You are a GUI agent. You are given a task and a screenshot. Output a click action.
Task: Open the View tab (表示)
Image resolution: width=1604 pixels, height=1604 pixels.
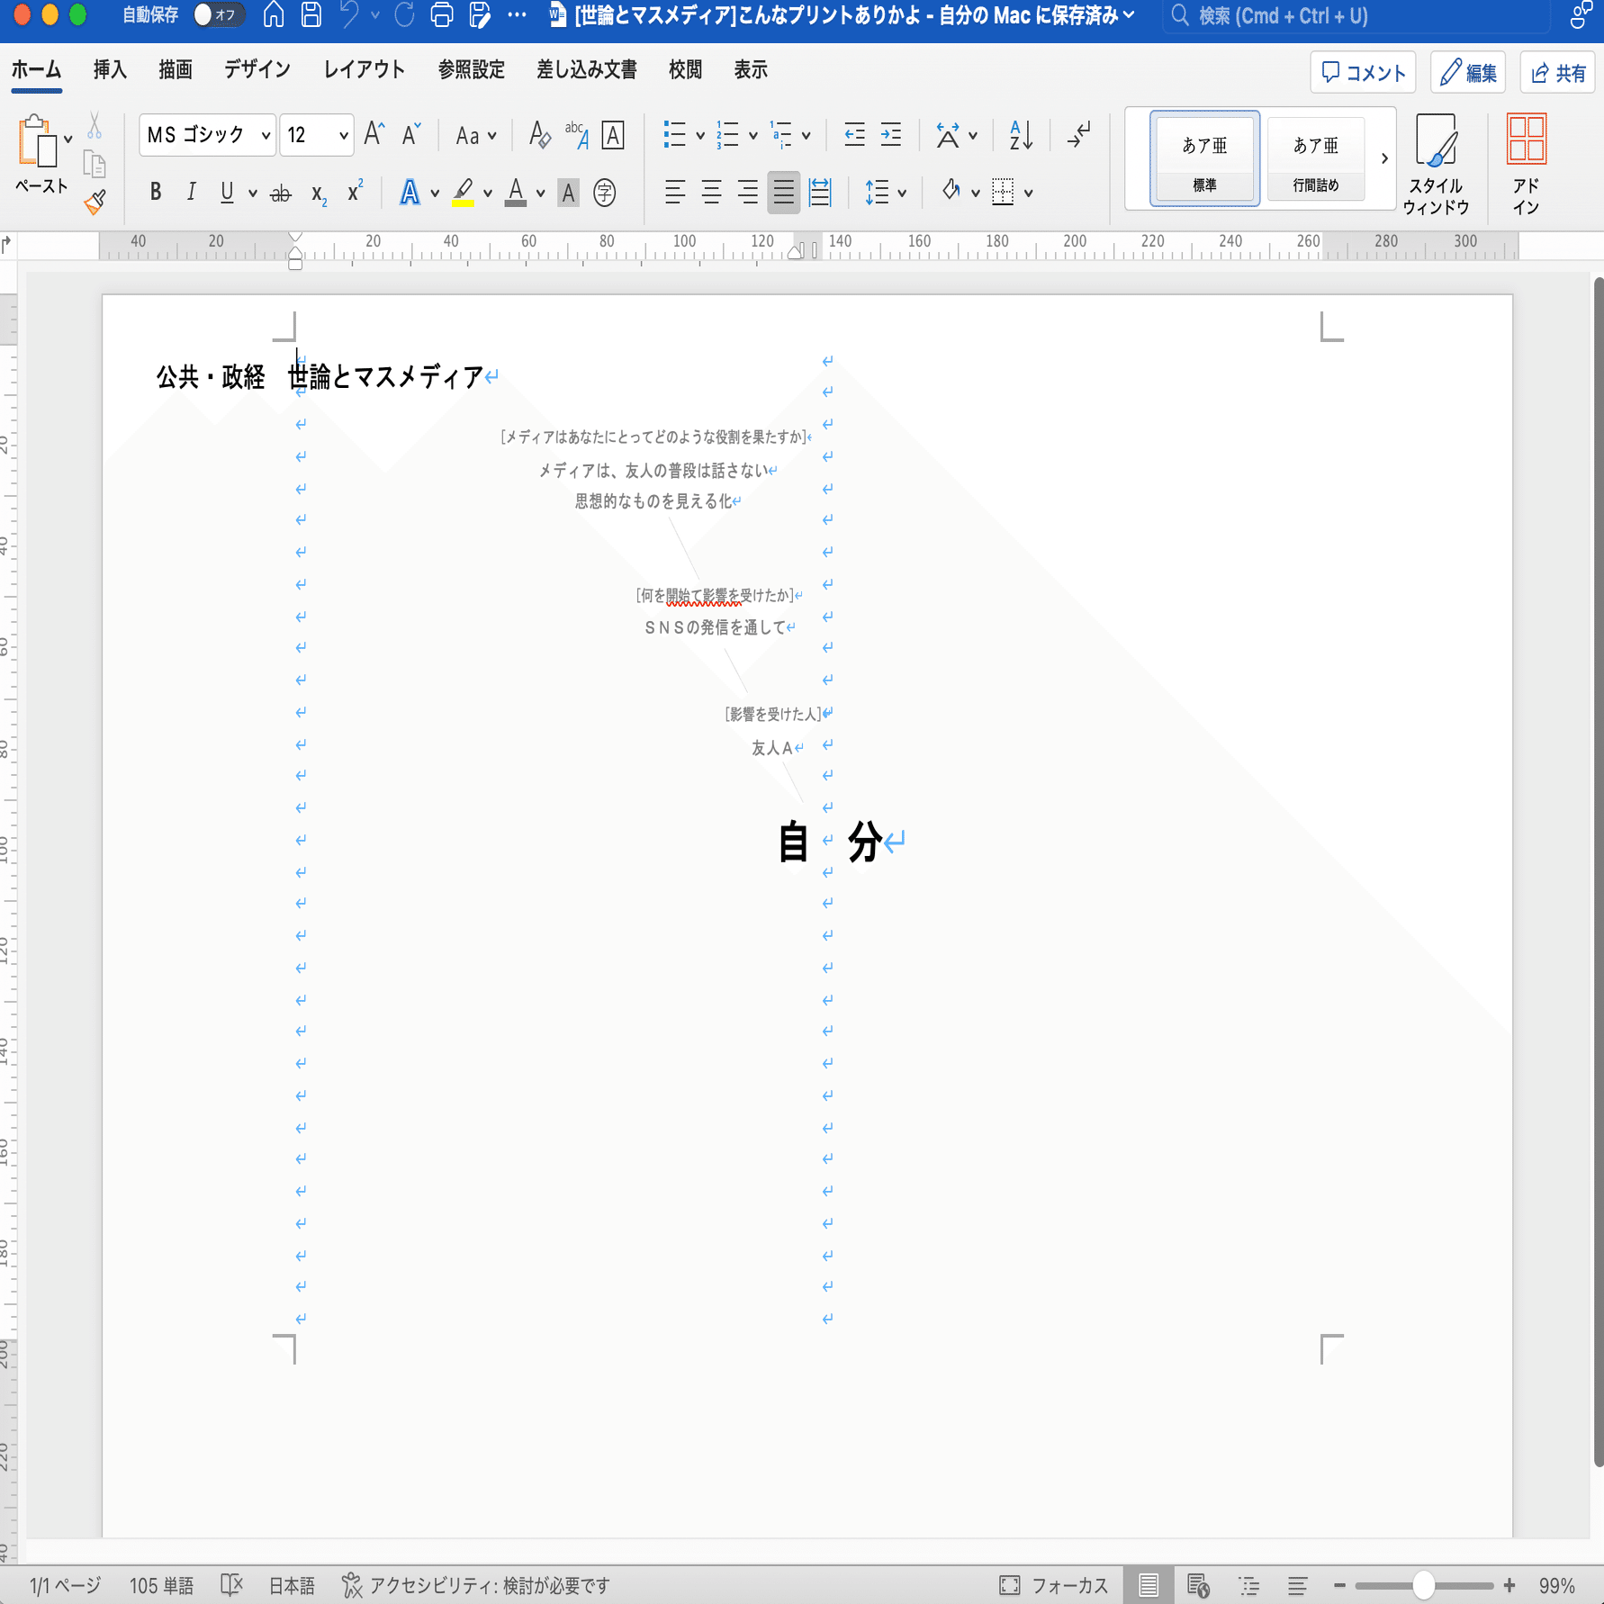pos(751,70)
